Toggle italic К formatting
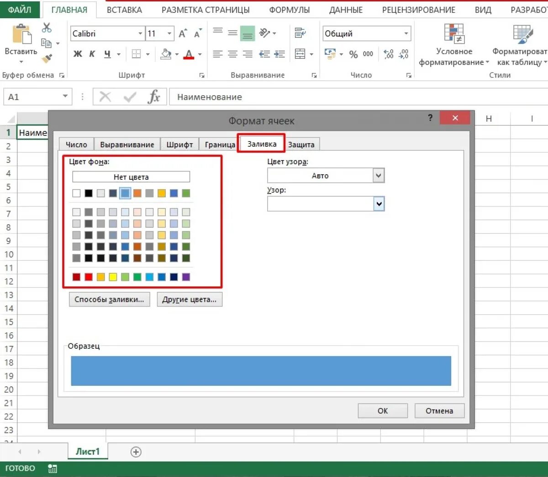The width and height of the screenshot is (548, 477). tap(92, 54)
